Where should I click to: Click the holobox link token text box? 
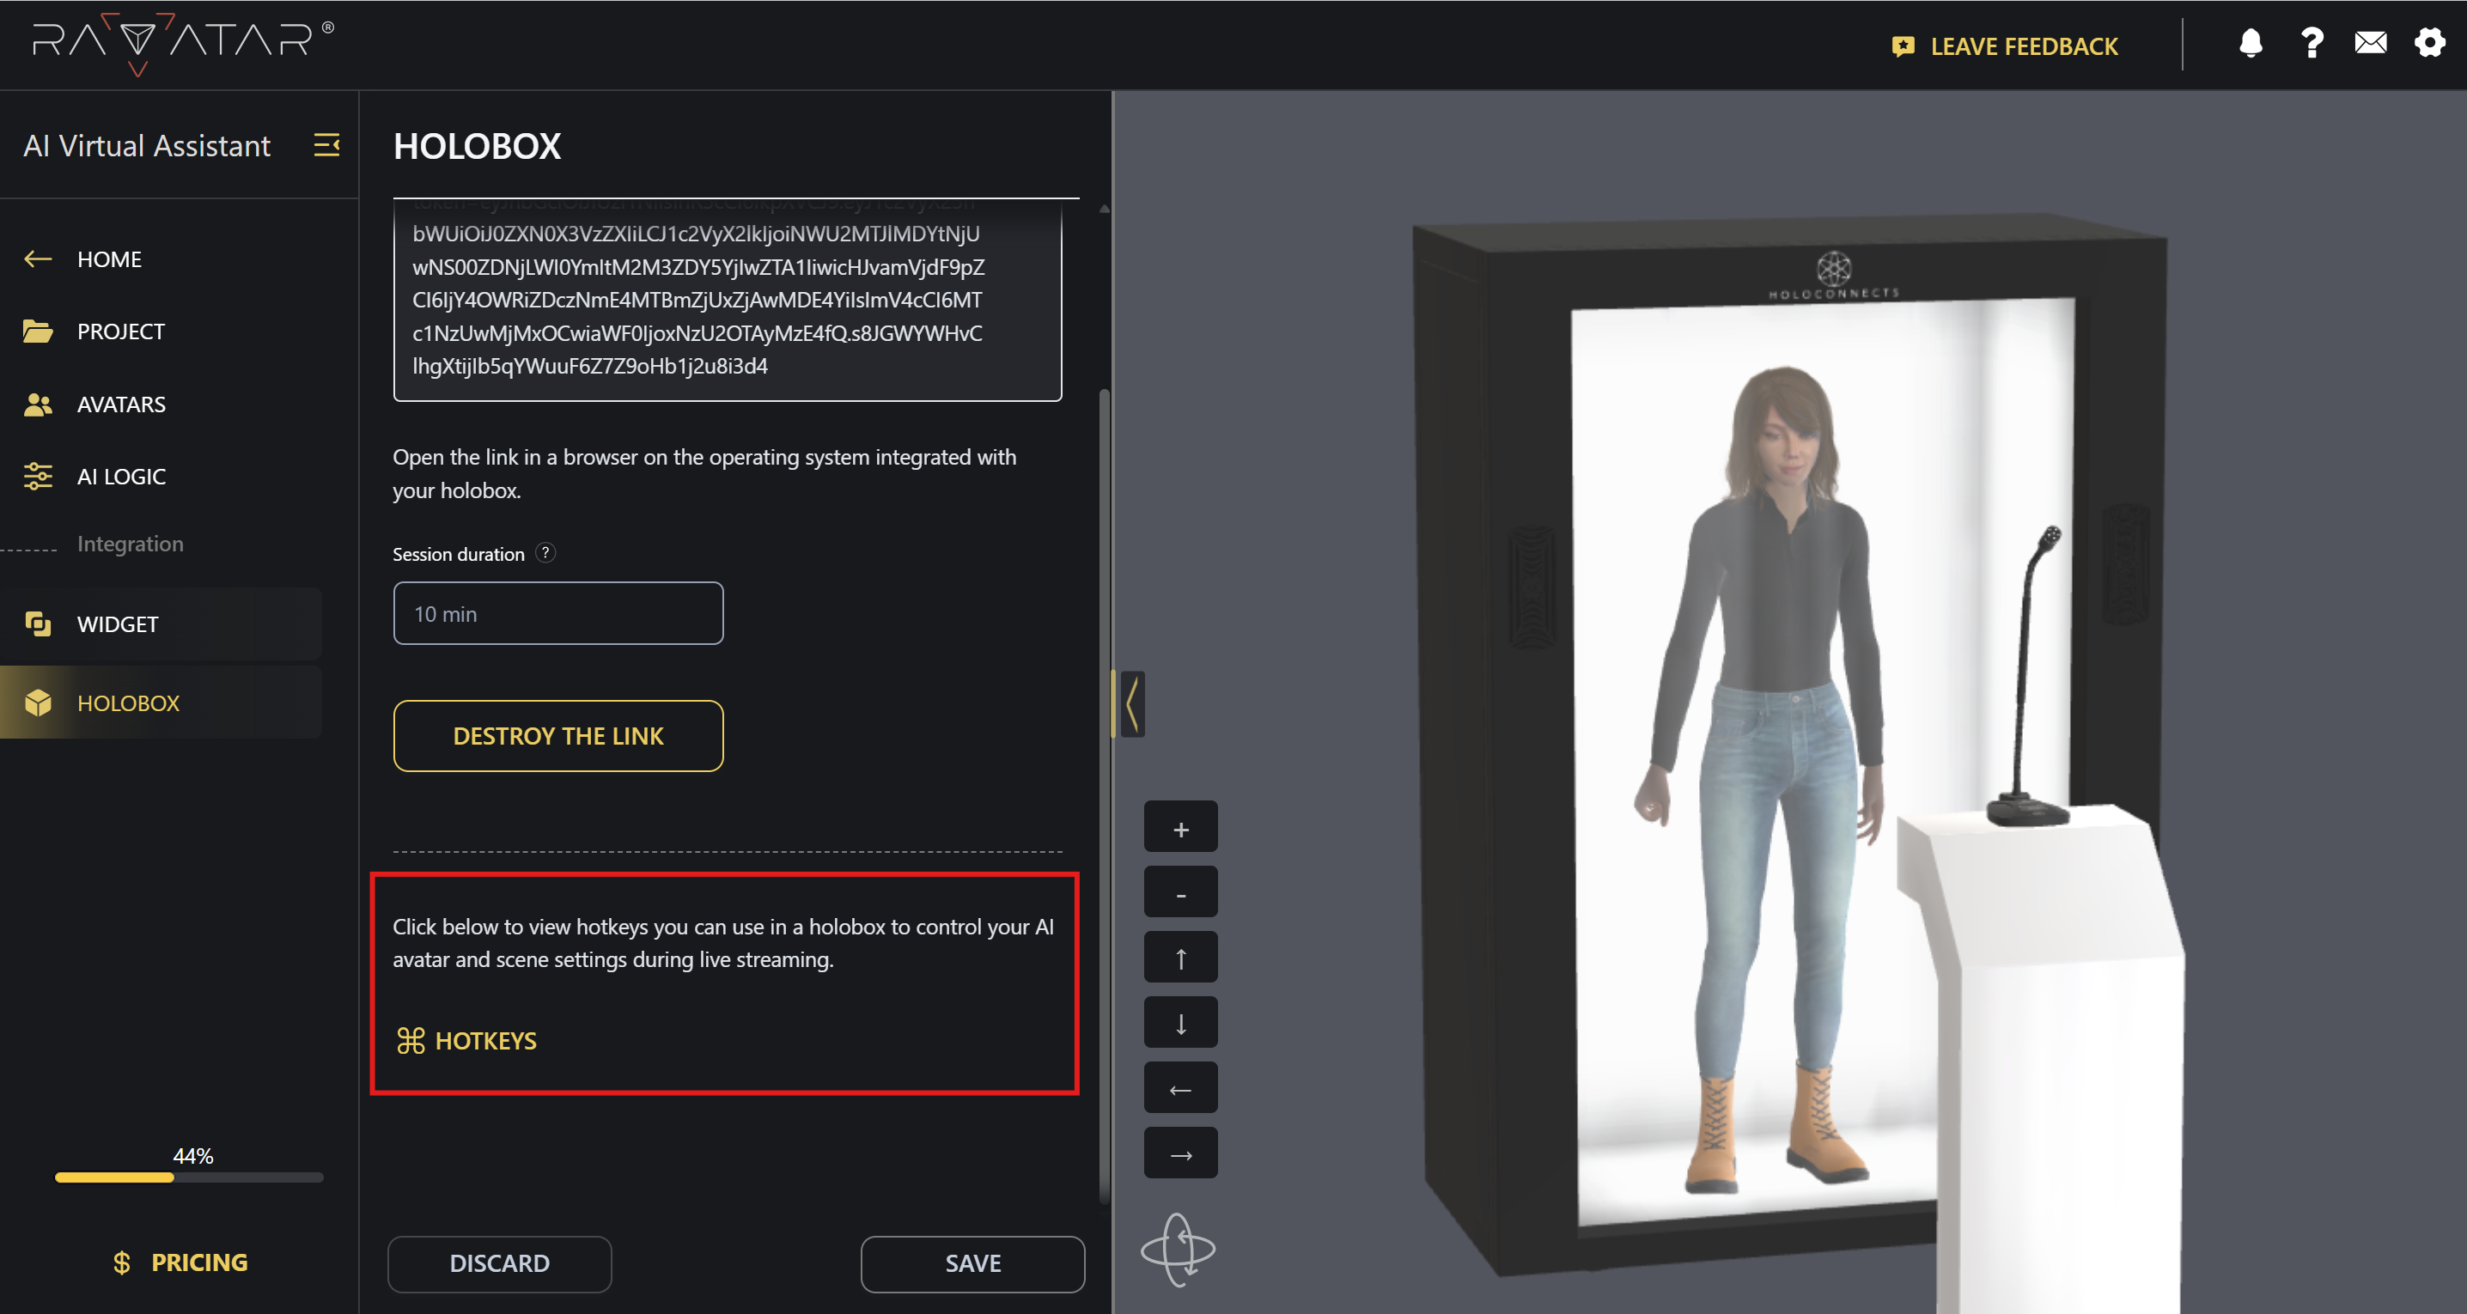point(726,301)
